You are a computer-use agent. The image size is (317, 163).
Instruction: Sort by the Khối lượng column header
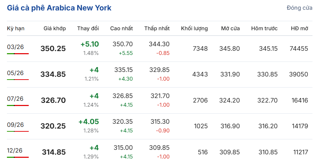pyautogui.click(x=194, y=28)
